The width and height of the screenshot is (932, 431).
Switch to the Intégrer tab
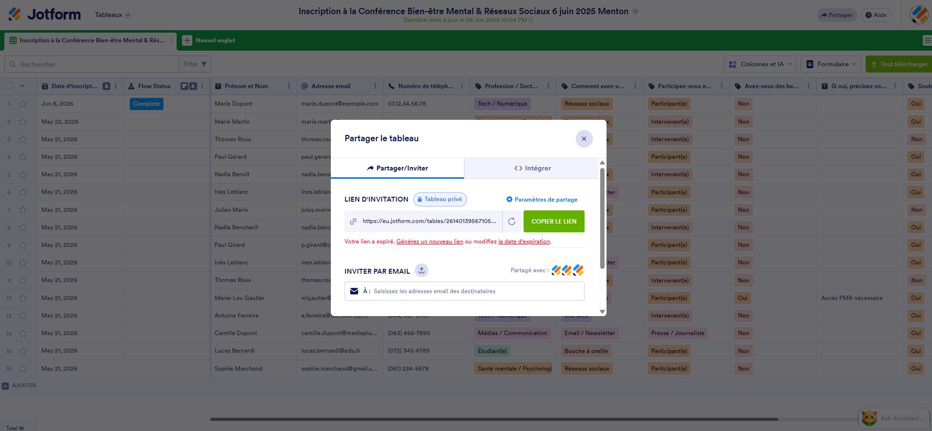(532, 168)
